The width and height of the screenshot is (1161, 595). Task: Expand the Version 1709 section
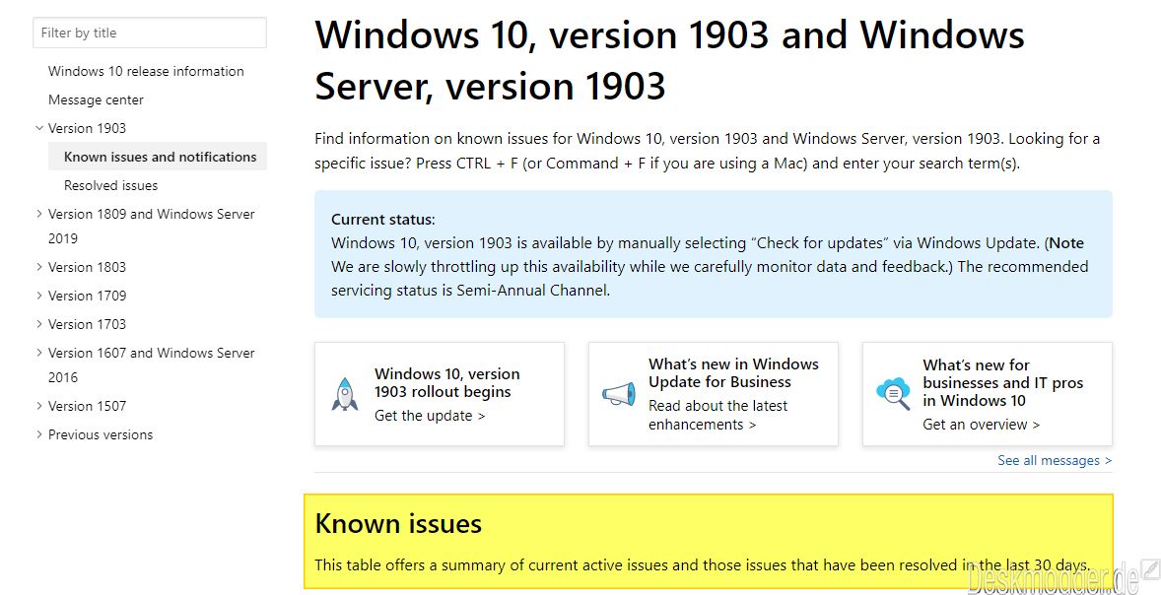39,296
